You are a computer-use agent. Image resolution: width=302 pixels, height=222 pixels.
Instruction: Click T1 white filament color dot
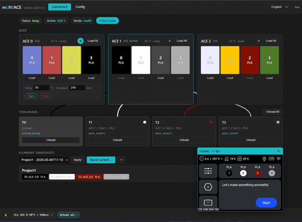145,122
